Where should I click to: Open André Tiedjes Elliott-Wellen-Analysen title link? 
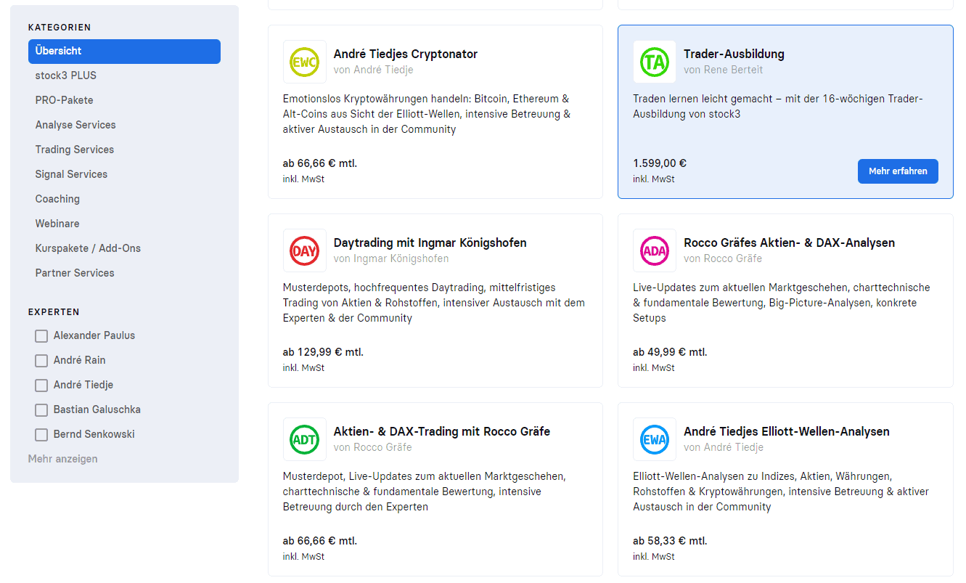coord(786,431)
